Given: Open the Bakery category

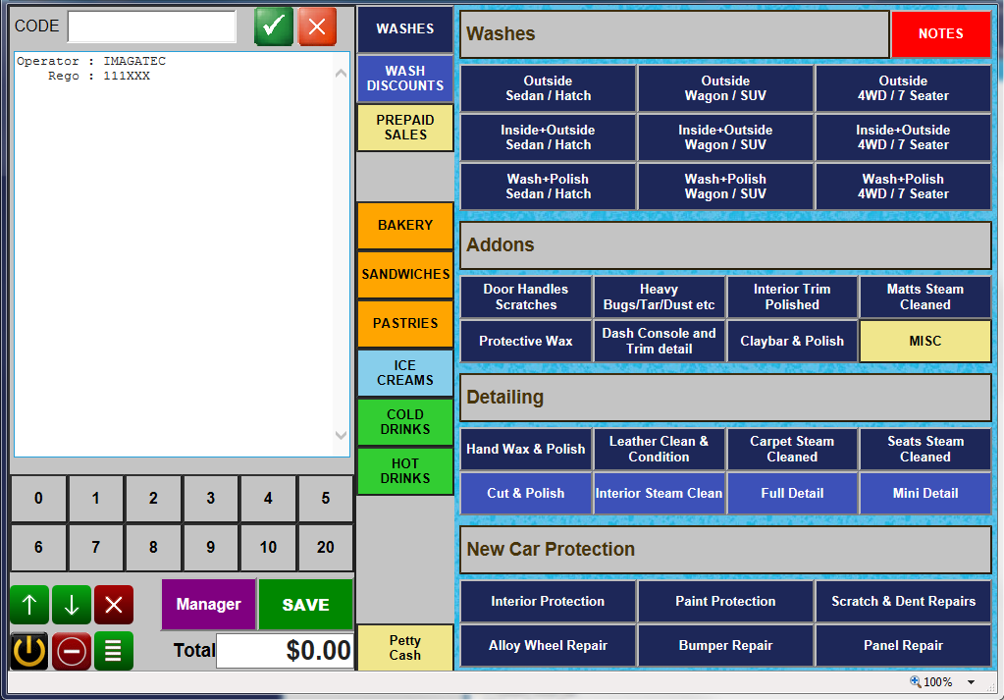Looking at the screenshot, I should point(404,226).
